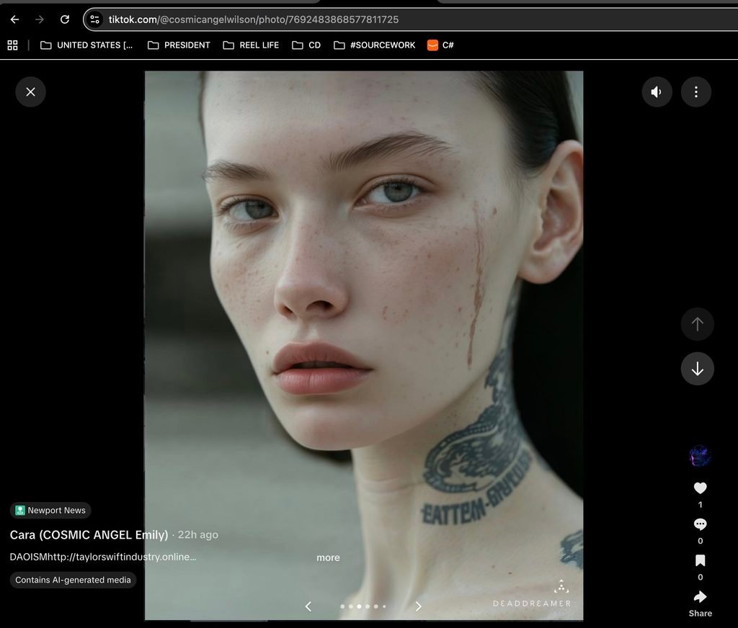Open the CD bookmark folder
Image resolution: width=738 pixels, height=628 pixels.
[x=306, y=45]
